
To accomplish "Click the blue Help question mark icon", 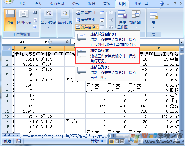I will [x=162, y=3].
